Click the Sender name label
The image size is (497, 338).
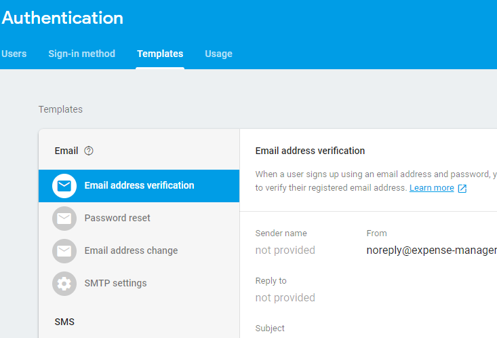tap(281, 233)
